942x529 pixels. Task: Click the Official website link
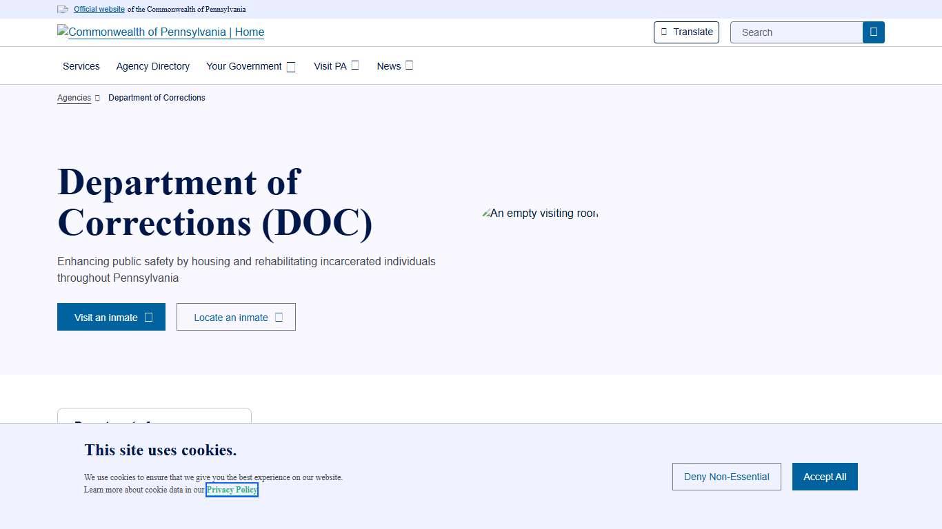[99, 10]
